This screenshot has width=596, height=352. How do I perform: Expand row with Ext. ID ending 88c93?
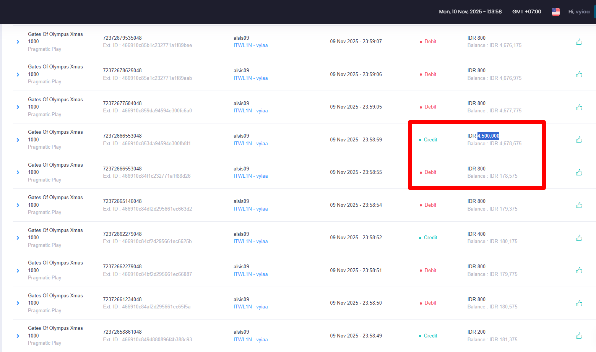18,336
